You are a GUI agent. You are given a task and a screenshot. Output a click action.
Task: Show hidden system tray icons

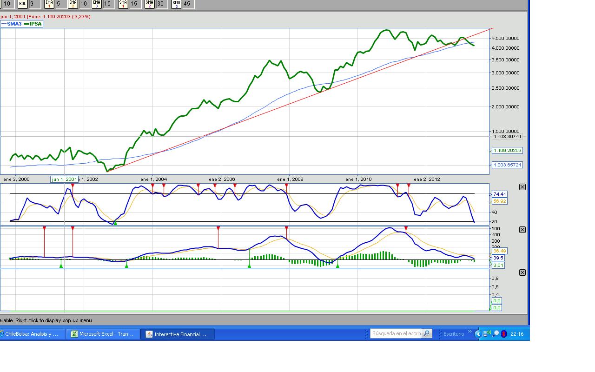(478, 334)
